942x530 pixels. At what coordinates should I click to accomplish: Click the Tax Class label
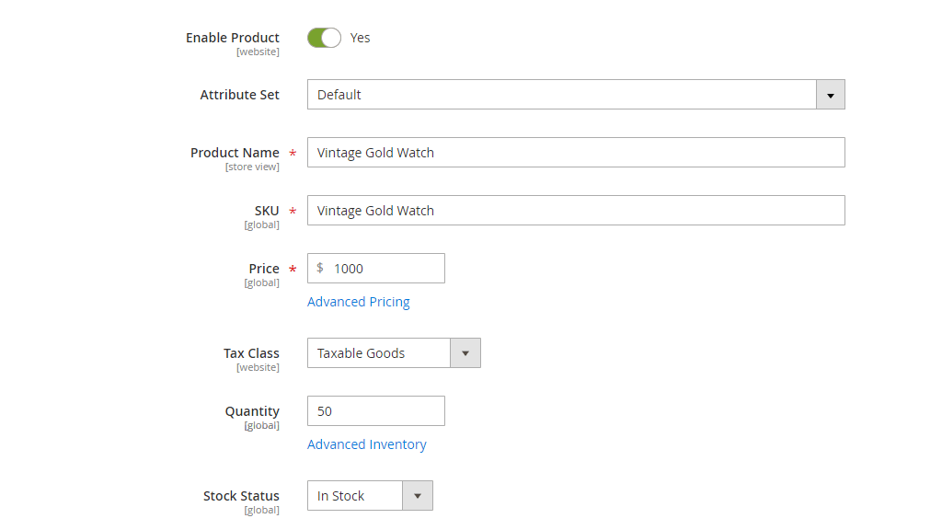point(251,353)
